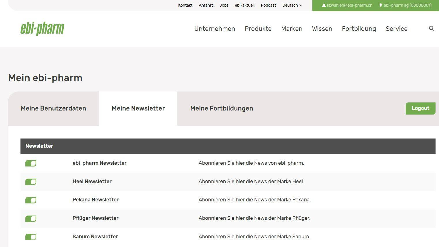Click the ebi-pharm ag (00000001) location link
Image resolution: width=439 pixels, height=247 pixels.
click(x=405, y=5)
